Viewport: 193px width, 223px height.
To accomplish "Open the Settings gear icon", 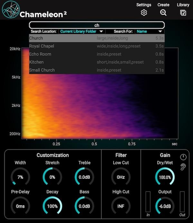I will pos(144,13).
